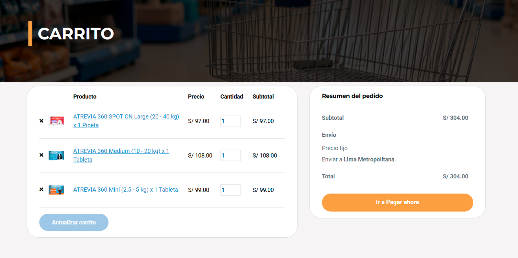518x258 pixels.
Task: Remove ATREVIA 360 Medium from cart
Action: point(41,155)
